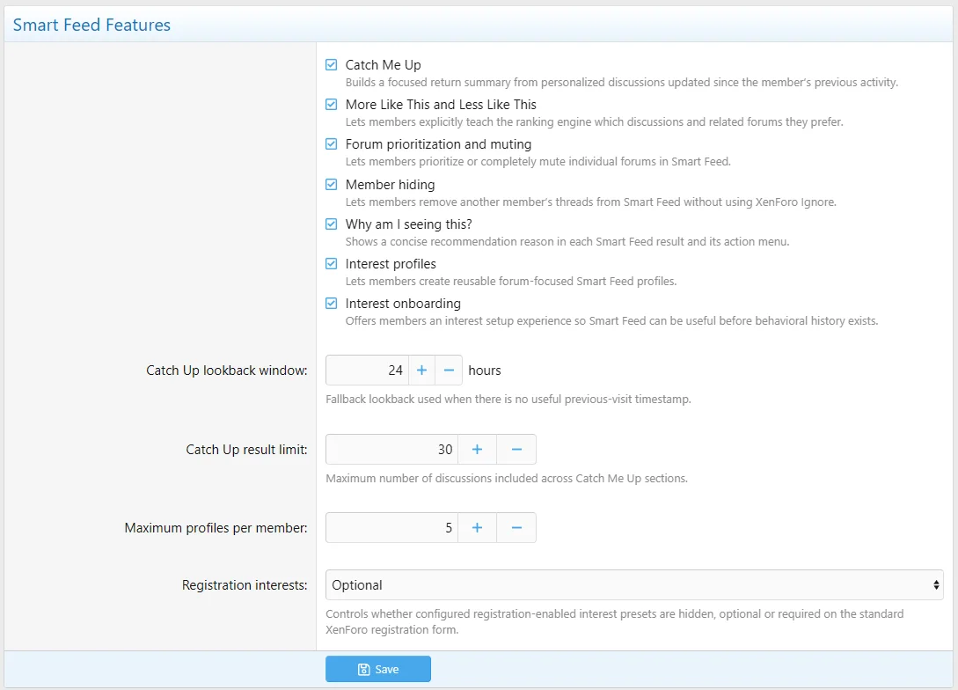The height and width of the screenshot is (690, 958).
Task: Increase the Catch Up lookback window hours
Action: tap(421, 371)
